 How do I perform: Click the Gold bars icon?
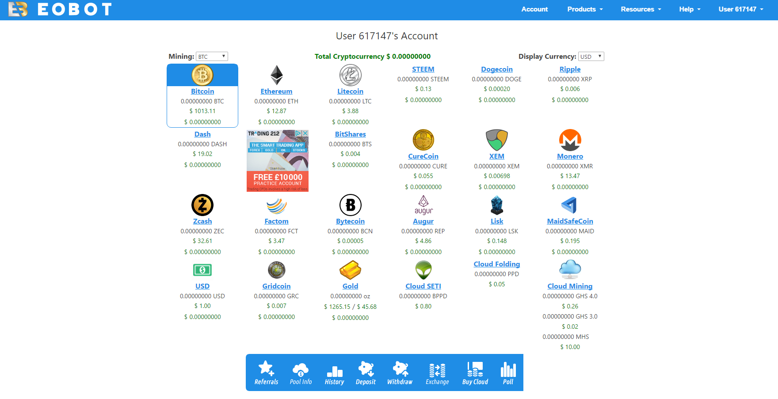351,270
